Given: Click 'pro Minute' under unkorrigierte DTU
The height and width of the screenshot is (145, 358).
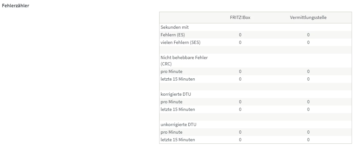Looking at the screenshot, I should point(171,132).
